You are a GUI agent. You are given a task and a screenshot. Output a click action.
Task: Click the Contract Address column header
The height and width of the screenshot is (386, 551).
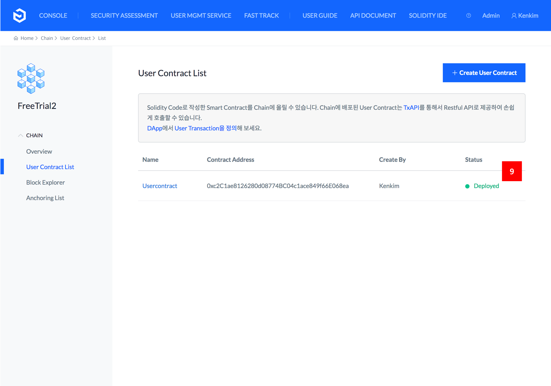[x=230, y=160]
